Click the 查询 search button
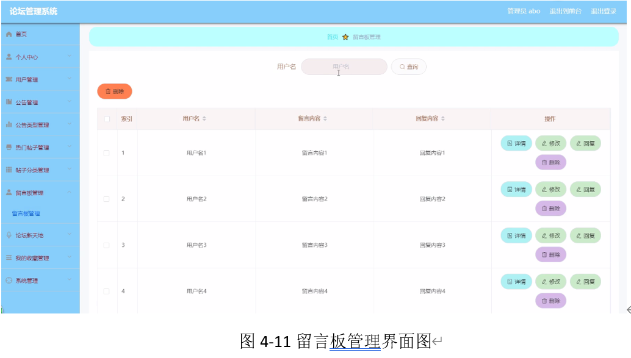The image size is (631, 358). coord(408,66)
